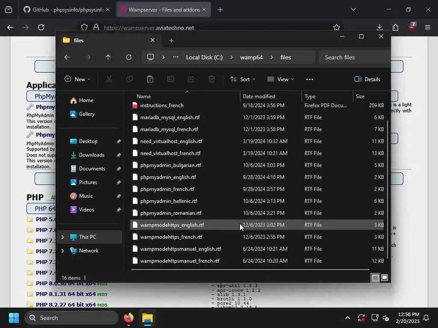Sort by Name column header

(x=185, y=96)
